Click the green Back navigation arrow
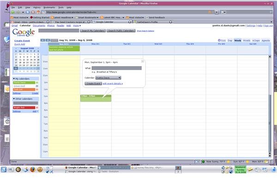The width and height of the screenshot is (277, 178). [13, 12]
